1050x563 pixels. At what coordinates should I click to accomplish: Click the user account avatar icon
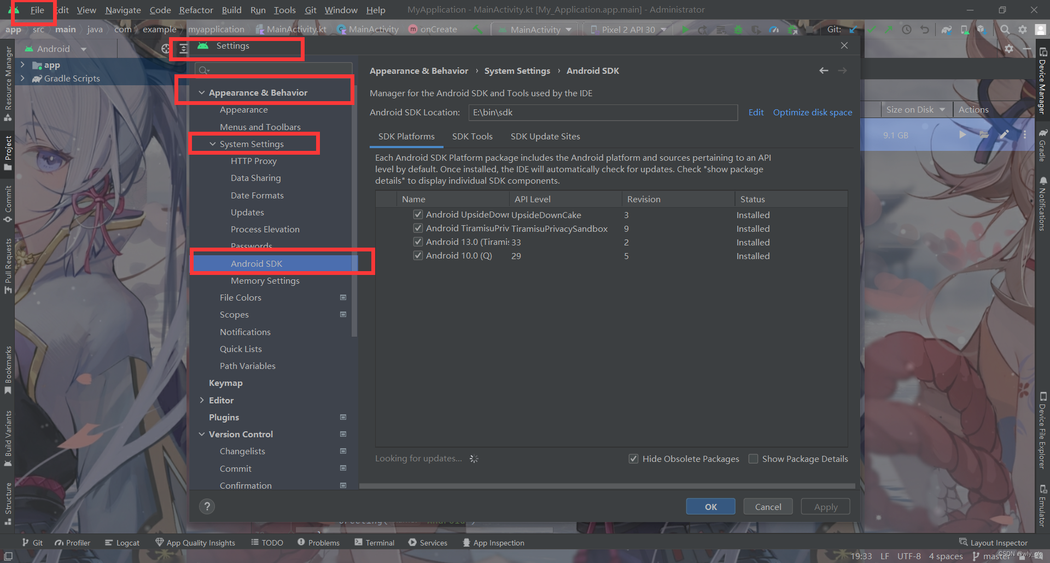click(x=1041, y=30)
